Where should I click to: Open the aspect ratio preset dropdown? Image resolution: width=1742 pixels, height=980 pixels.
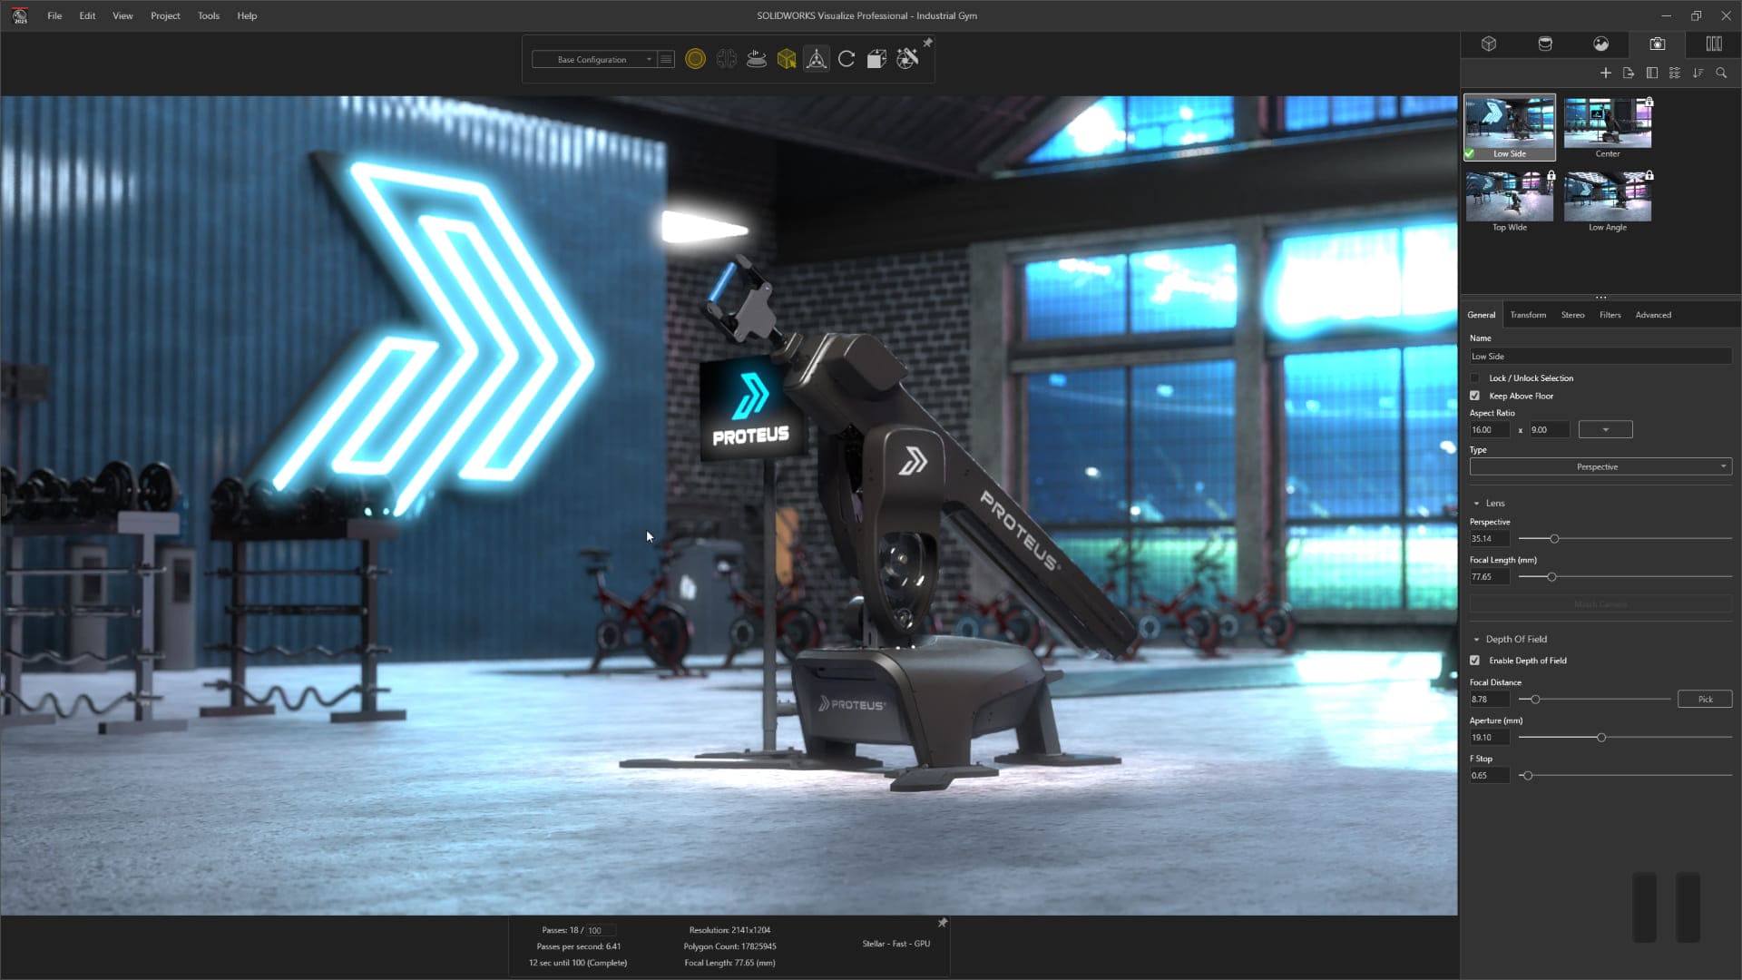point(1605,430)
